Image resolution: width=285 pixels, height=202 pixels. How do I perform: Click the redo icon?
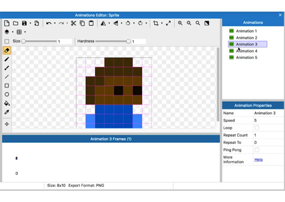coord(61,23)
